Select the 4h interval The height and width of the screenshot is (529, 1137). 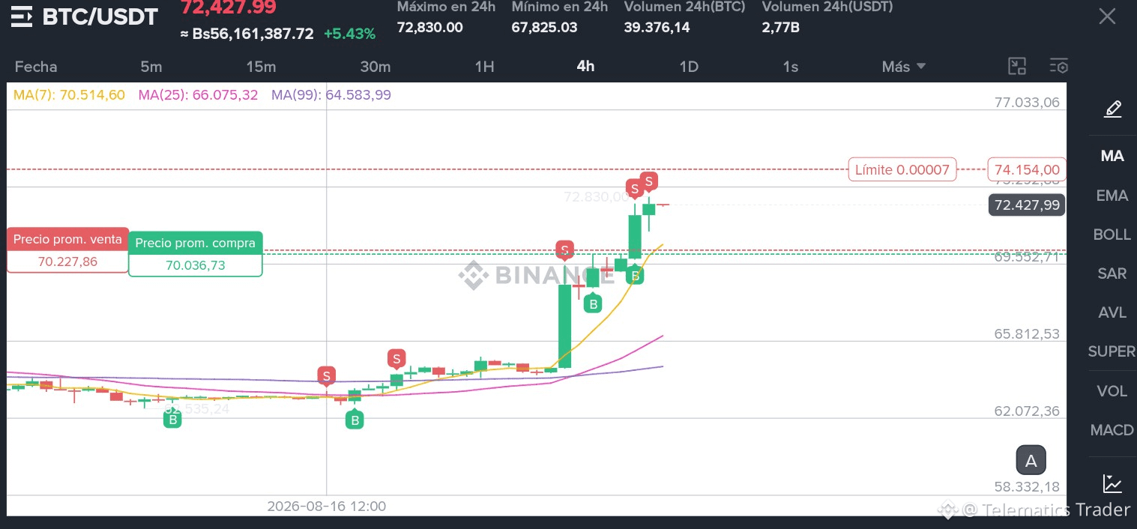[x=585, y=66]
